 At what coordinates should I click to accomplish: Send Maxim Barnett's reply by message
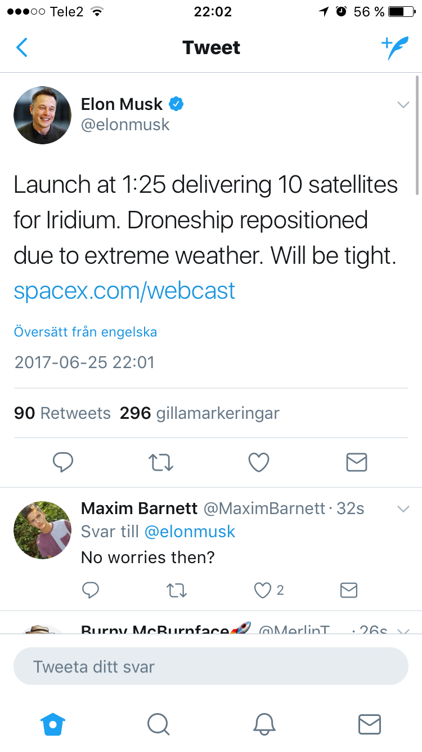(x=349, y=590)
